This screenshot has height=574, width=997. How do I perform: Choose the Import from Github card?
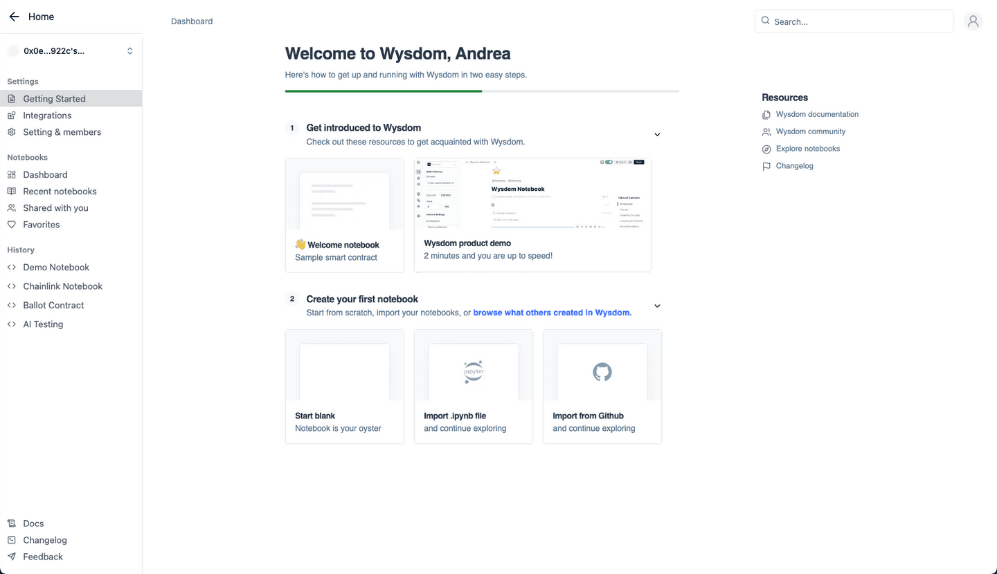[602, 387]
